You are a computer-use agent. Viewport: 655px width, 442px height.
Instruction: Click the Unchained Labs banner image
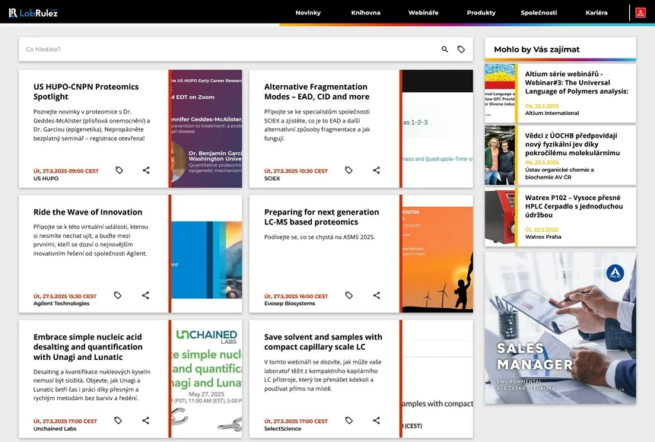[207, 379]
